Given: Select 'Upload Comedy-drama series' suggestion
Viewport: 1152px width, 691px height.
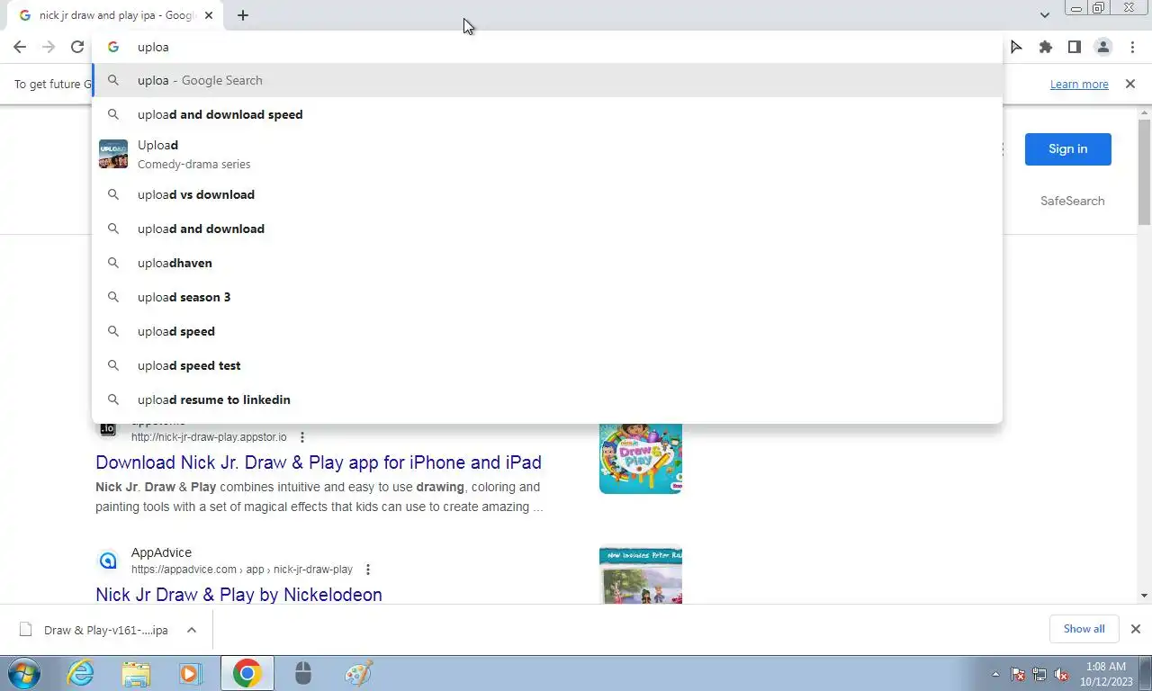Looking at the screenshot, I should (x=547, y=154).
